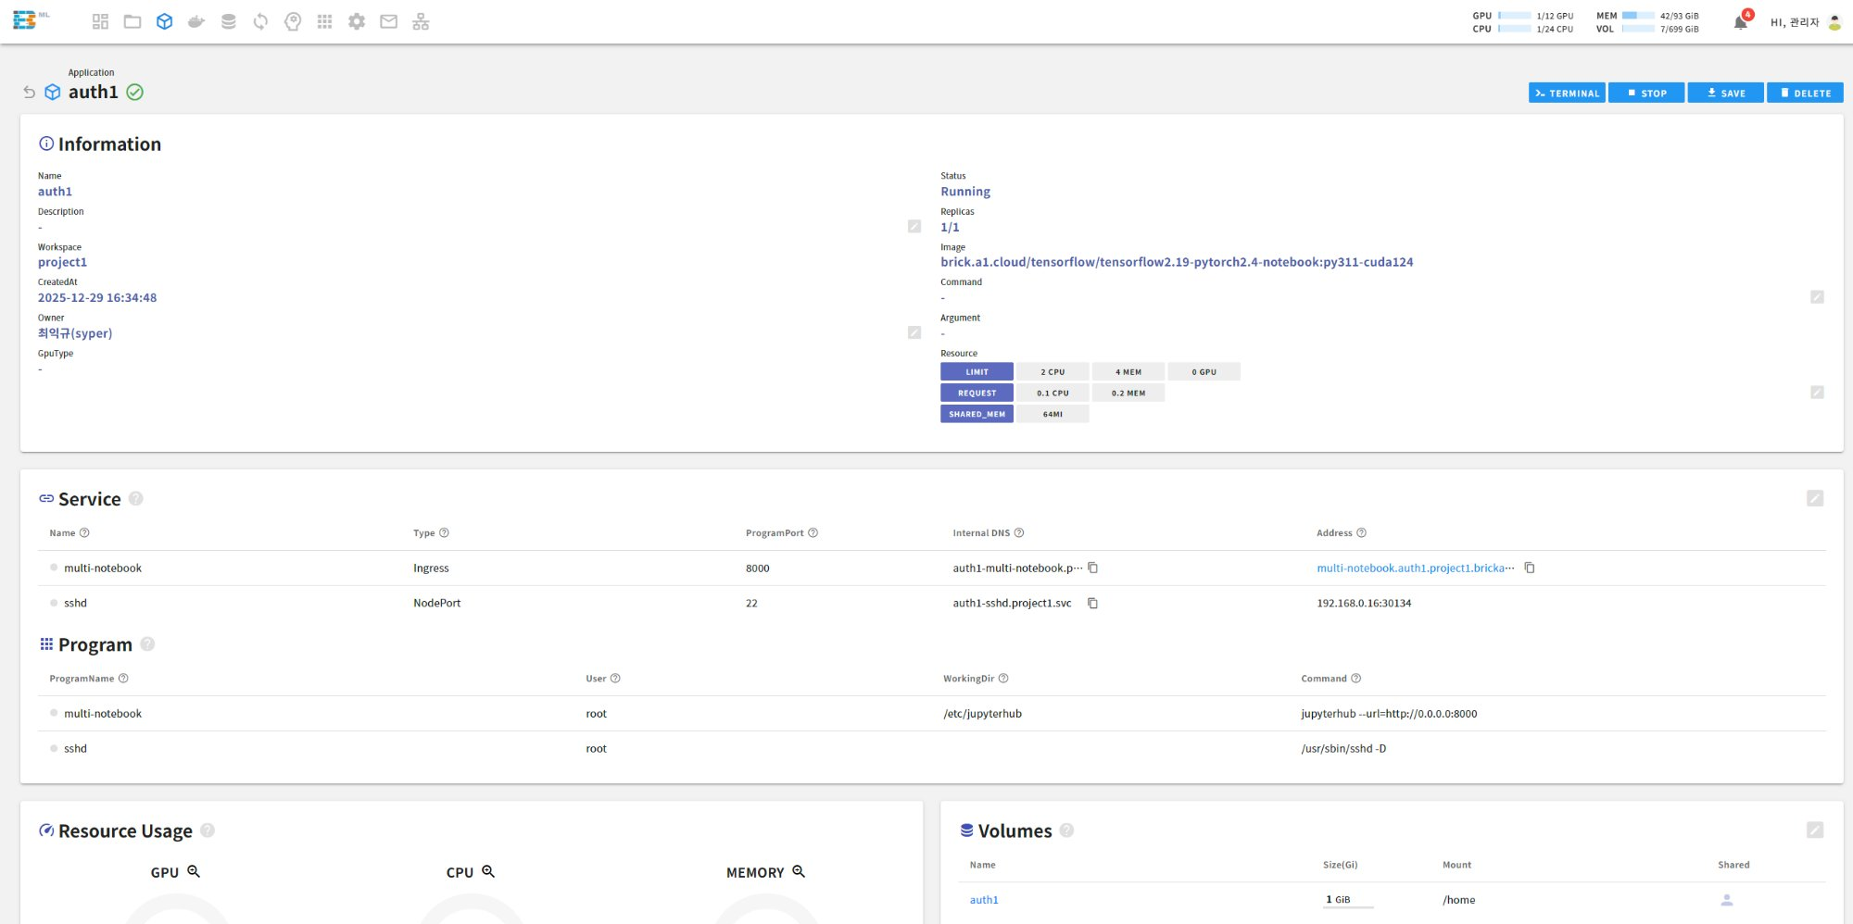Open user avatar next to HI, 관리자
1853x924 pixels.
click(1834, 22)
